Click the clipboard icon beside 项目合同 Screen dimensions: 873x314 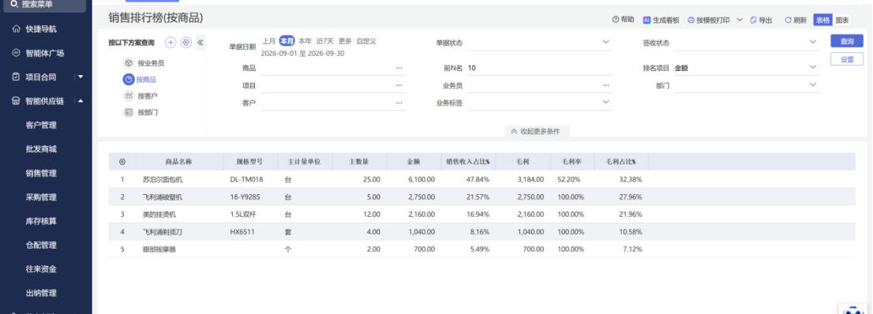pyautogui.click(x=16, y=77)
